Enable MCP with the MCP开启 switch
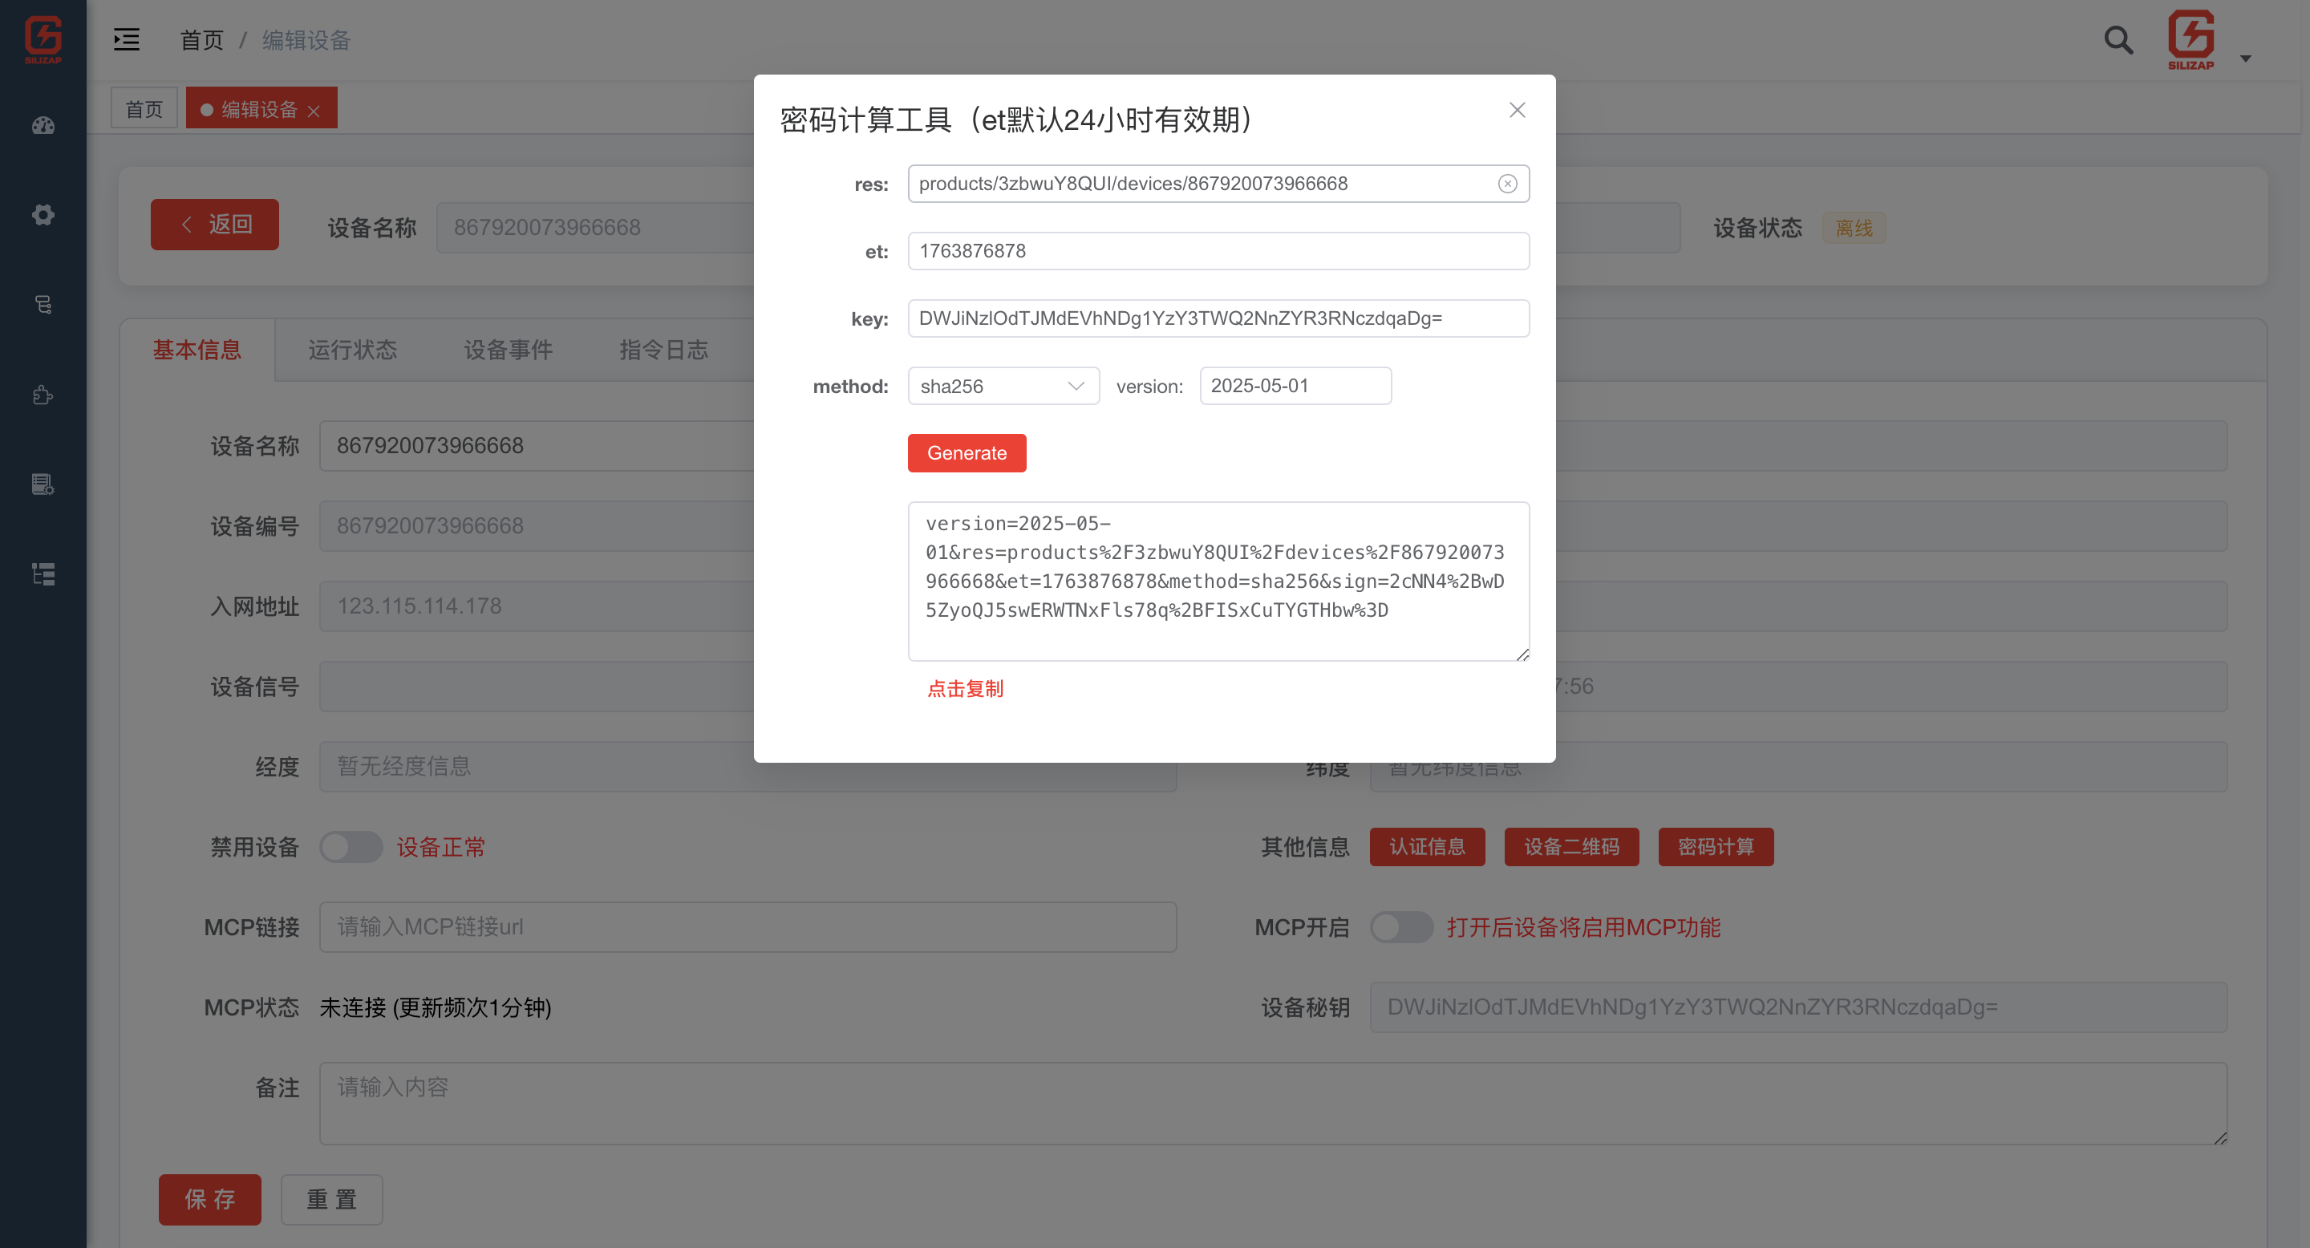The image size is (2310, 1248). coord(1401,928)
